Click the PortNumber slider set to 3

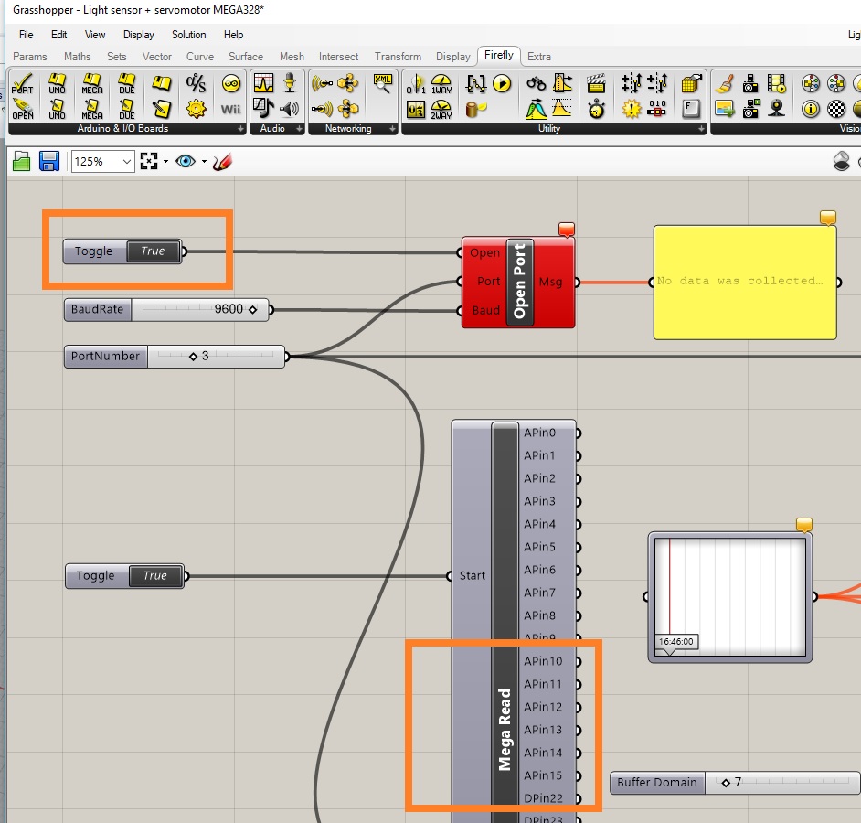pyautogui.click(x=175, y=357)
